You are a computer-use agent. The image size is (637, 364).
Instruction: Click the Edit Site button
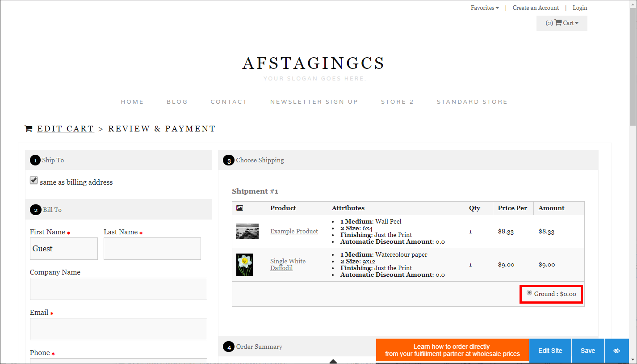coord(550,351)
